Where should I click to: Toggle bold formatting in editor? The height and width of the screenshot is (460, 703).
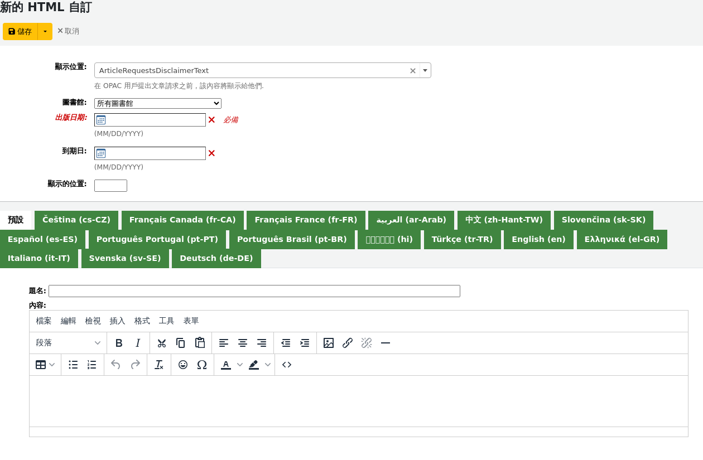[119, 343]
